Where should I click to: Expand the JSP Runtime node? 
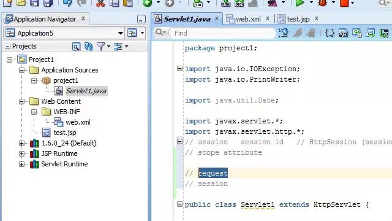tap(22, 153)
